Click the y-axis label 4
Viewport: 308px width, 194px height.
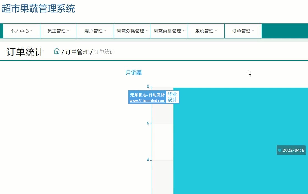point(148,160)
